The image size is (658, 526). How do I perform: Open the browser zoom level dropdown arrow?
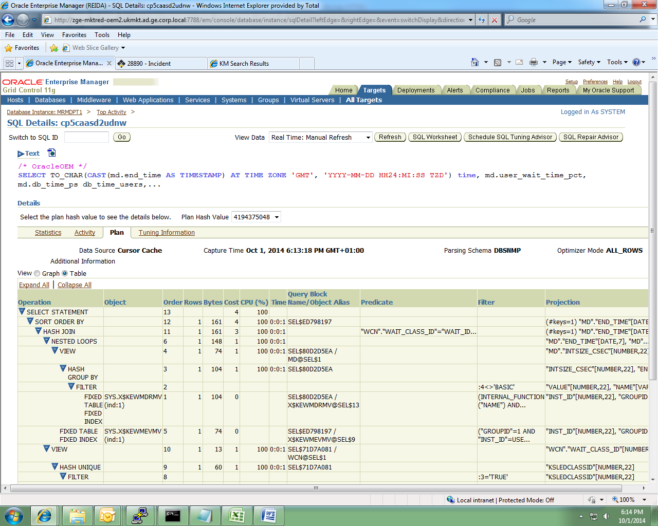pyautogui.click(x=644, y=500)
